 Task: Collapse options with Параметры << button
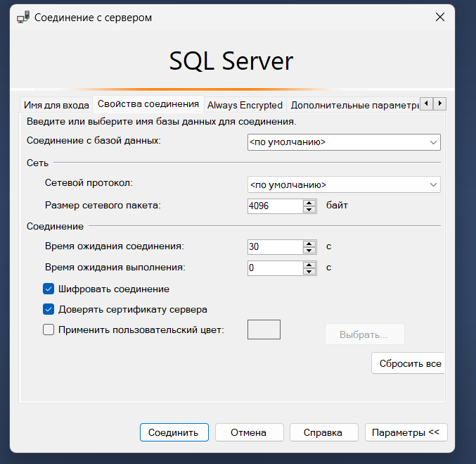pos(406,432)
